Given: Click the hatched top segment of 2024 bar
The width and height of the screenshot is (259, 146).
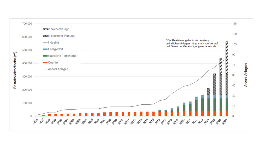Looking at the screenshot, I should tap(209, 91).
